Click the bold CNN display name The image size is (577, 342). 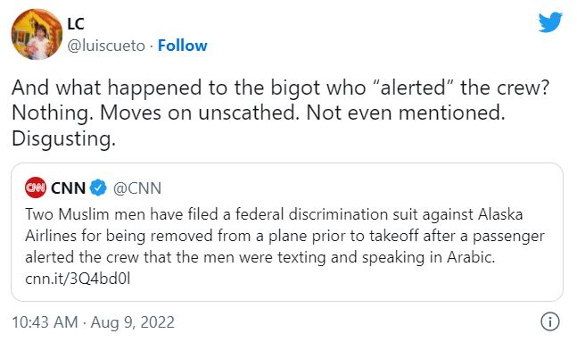pyautogui.click(x=68, y=188)
